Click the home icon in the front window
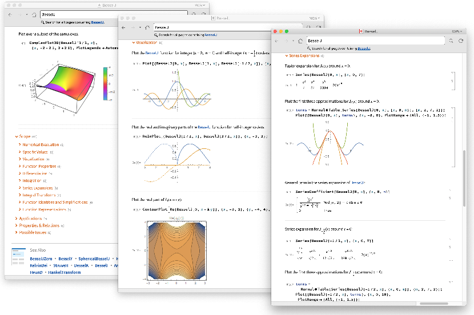The height and width of the screenshot is (315, 474). click(299, 41)
